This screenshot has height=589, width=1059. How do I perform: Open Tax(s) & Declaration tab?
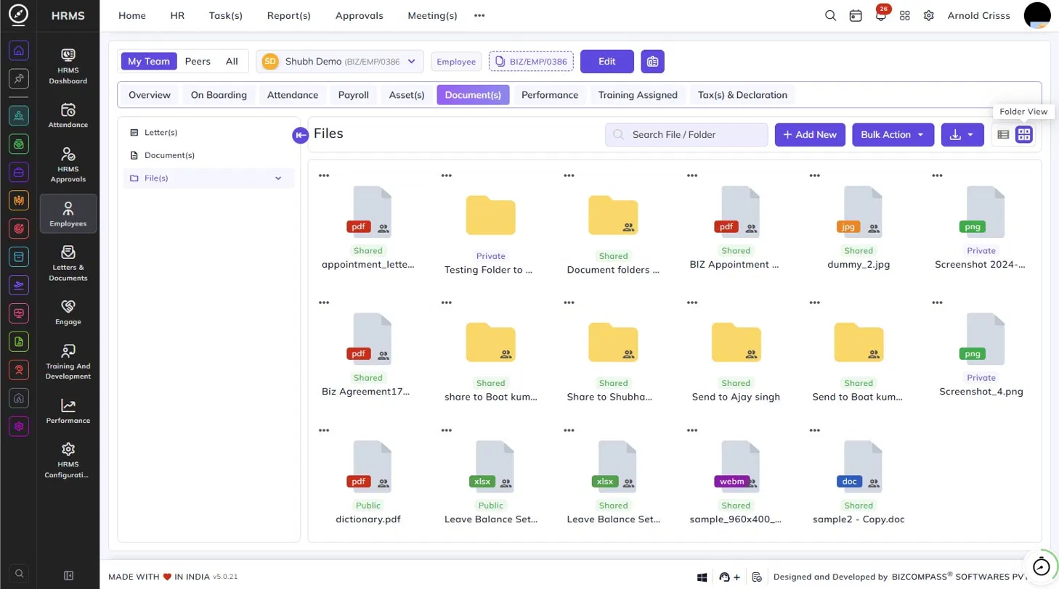point(742,95)
